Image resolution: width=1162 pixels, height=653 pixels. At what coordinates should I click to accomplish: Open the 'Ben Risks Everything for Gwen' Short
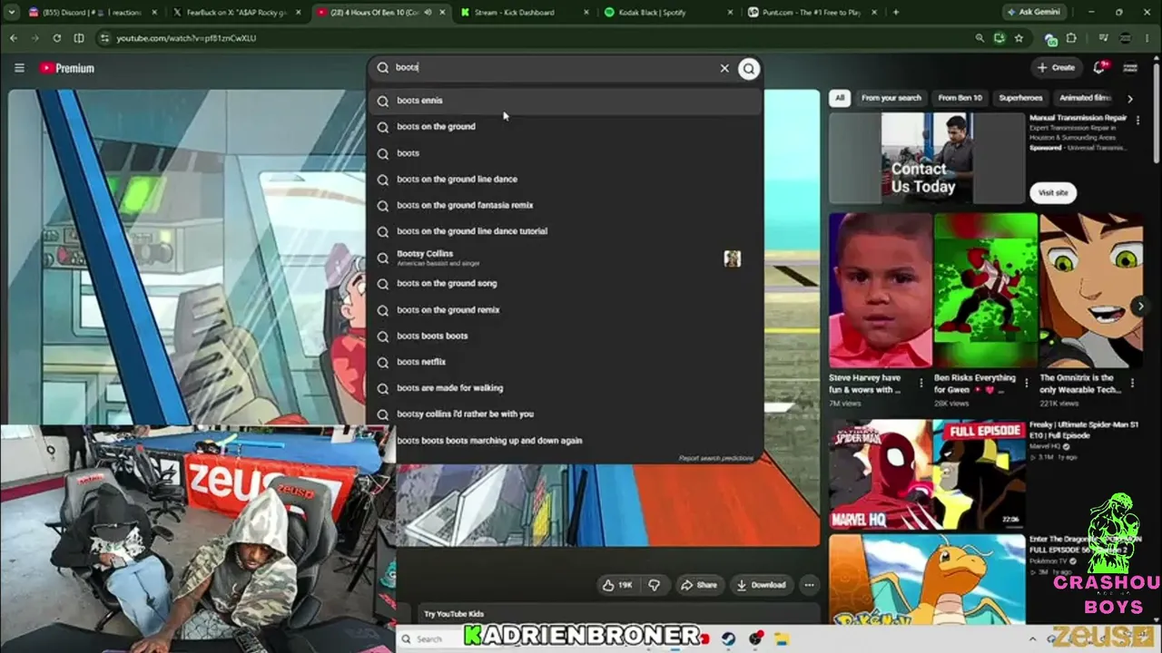pyautogui.click(x=986, y=290)
